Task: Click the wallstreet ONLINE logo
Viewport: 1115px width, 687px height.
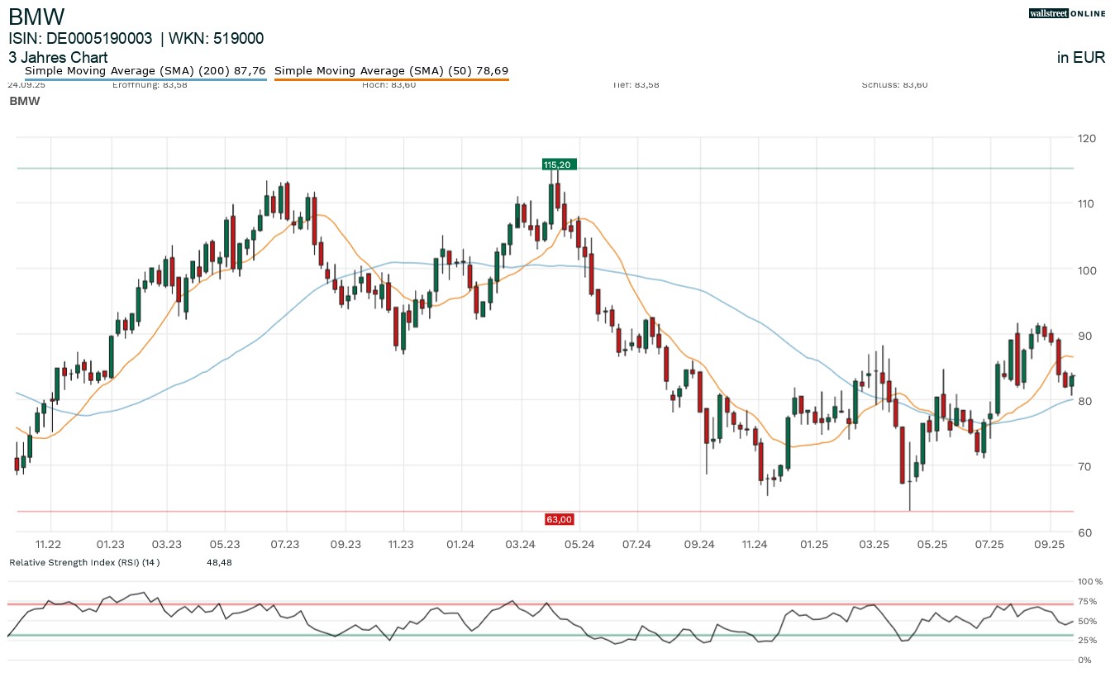Action: point(1067,13)
